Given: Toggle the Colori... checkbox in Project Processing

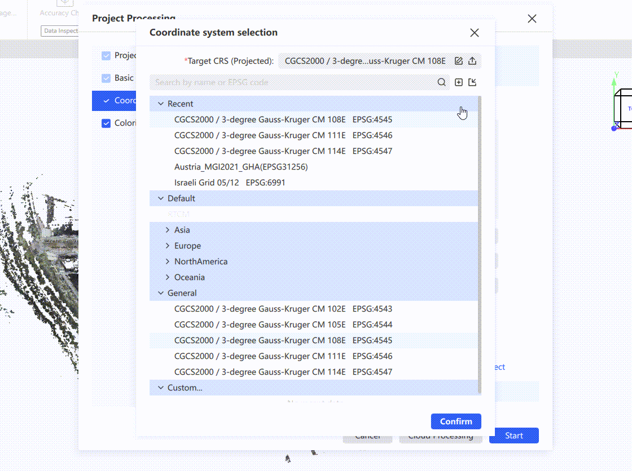Looking at the screenshot, I should coord(106,123).
